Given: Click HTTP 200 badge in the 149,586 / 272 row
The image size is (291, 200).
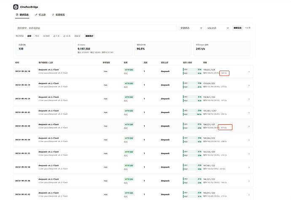Looking at the screenshot, I should click(129, 138).
